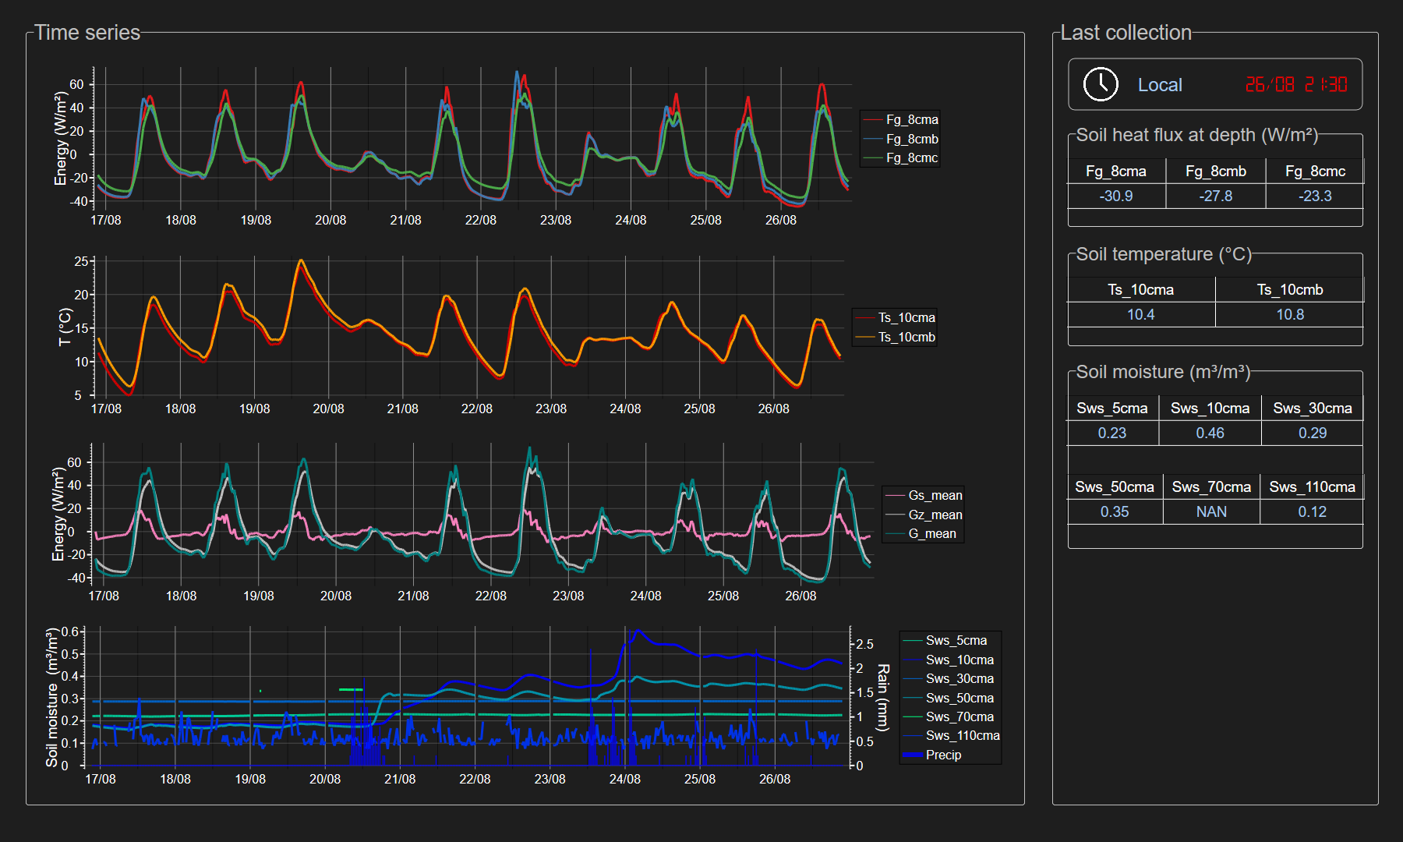The height and width of the screenshot is (842, 1403).
Task: Click the red date-time display
Action: (x=1295, y=84)
